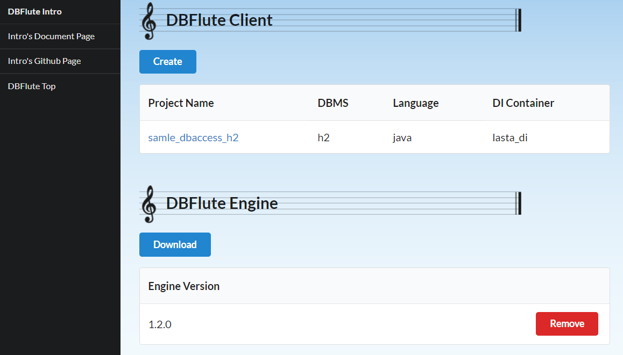Screen dimensions: 623x355
Task: Select the DI Container column header
Action: pos(523,103)
